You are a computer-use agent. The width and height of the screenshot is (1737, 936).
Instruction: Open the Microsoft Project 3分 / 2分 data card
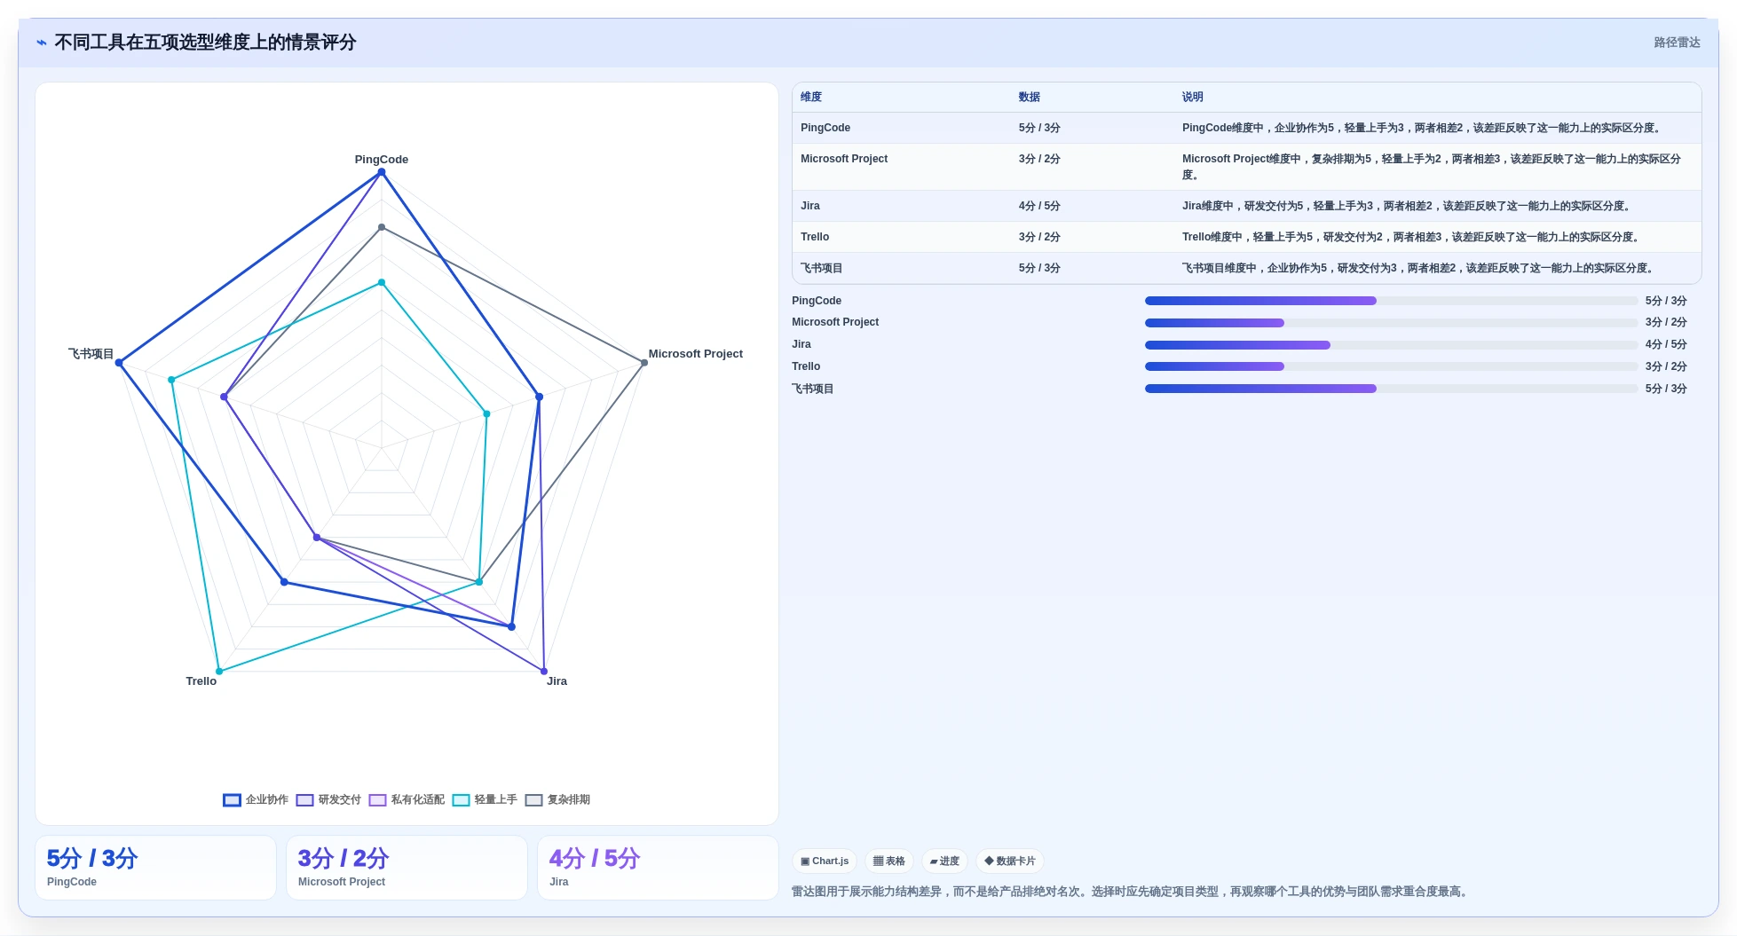(407, 868)
